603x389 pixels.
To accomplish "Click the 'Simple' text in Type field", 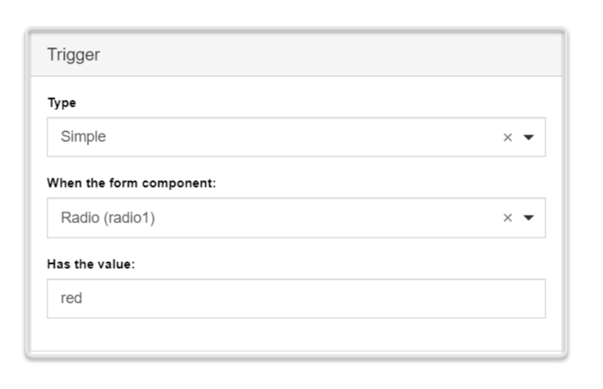I will (83, 137).
